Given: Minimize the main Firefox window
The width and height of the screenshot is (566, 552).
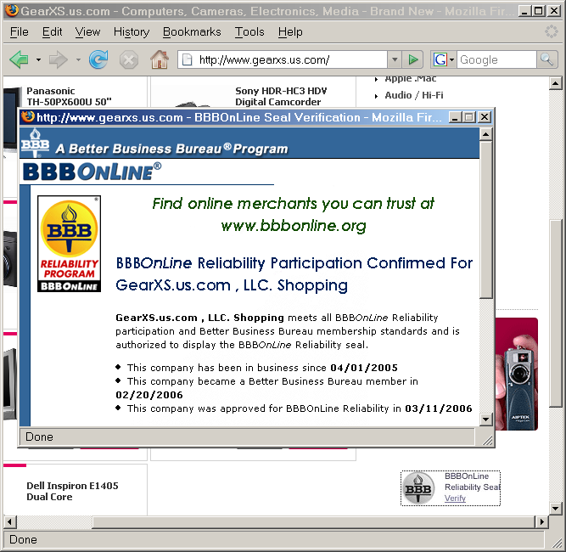Looking at the screenshot, I should 524,11.
